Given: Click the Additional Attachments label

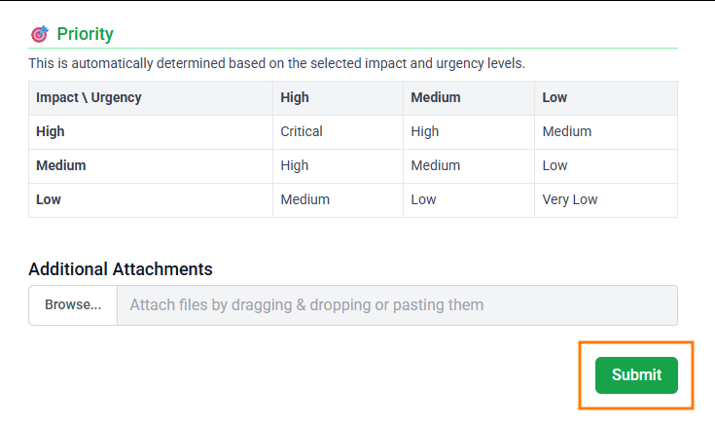Looking at the screenshot, I should click(121, 269).
